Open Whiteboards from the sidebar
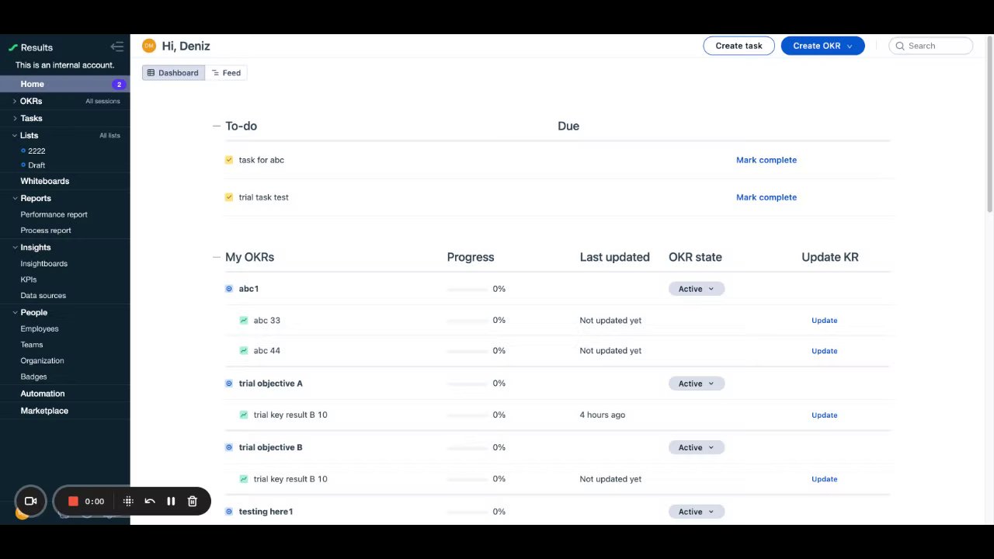Viewport: 994px width, 559px height. [44, 181]
